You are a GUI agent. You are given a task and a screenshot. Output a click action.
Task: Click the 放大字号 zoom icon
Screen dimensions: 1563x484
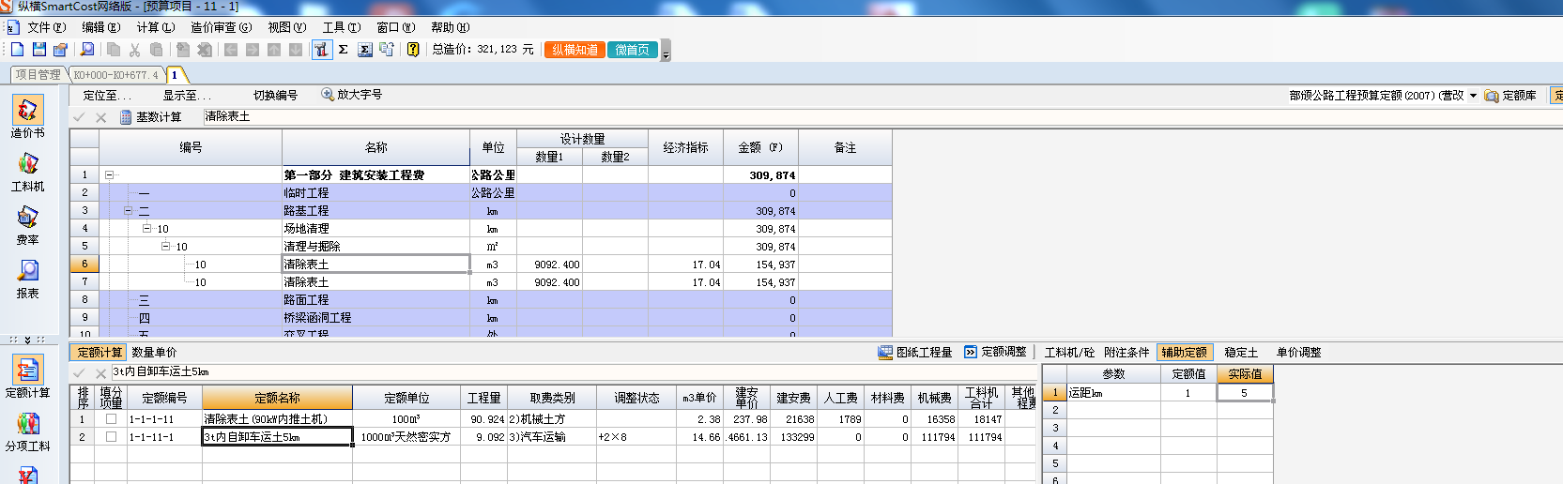click(328, 95)
